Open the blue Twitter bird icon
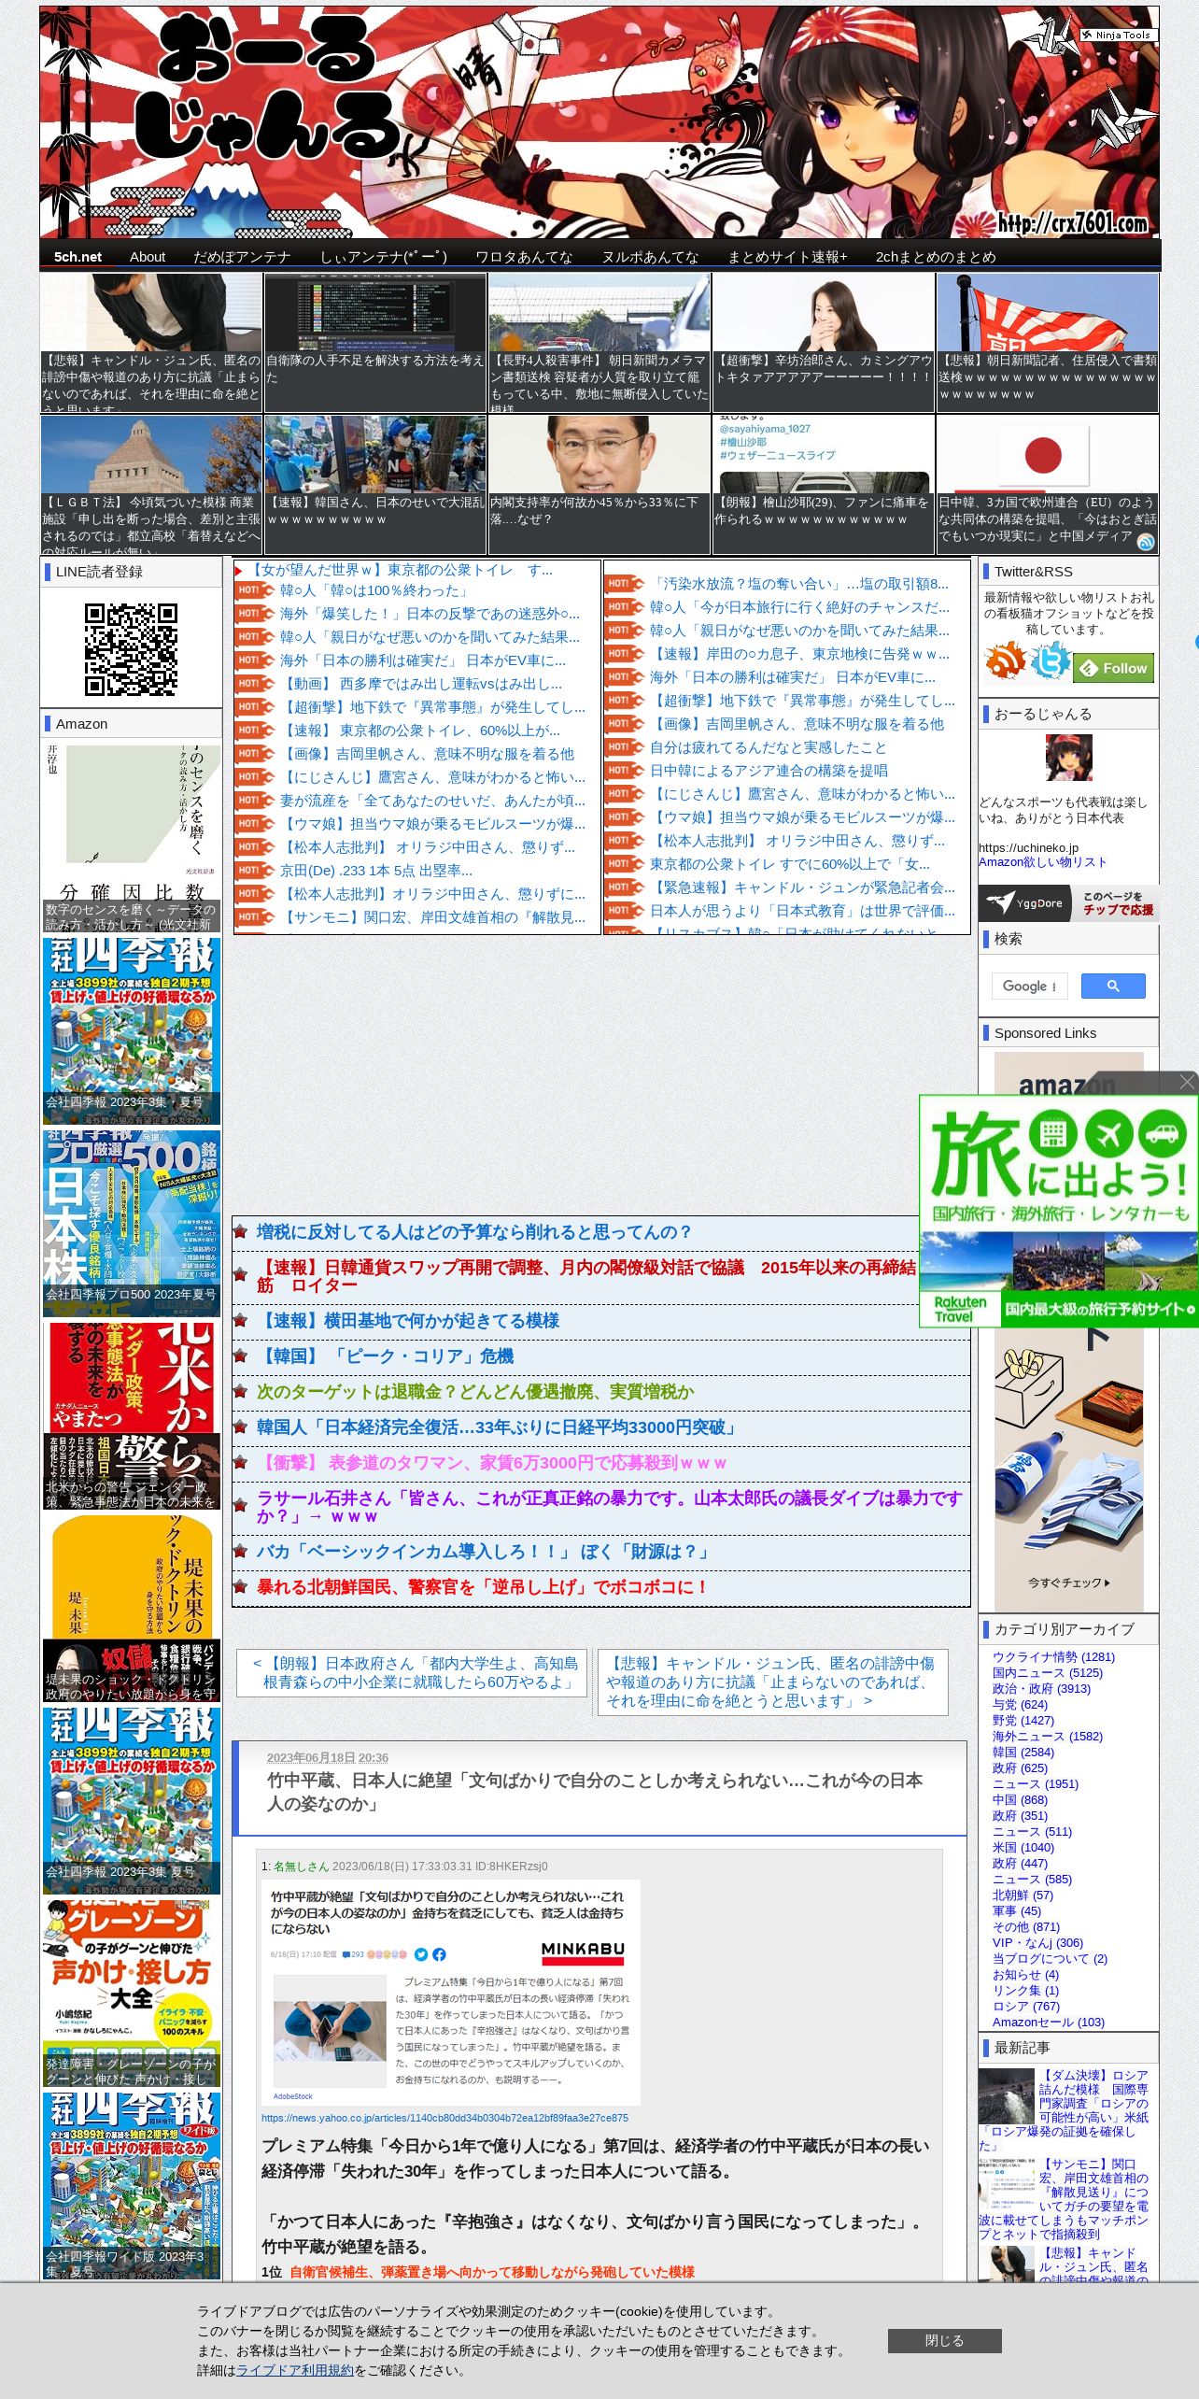This screenshot has width=1199, height=2399. click(1050, 660)
